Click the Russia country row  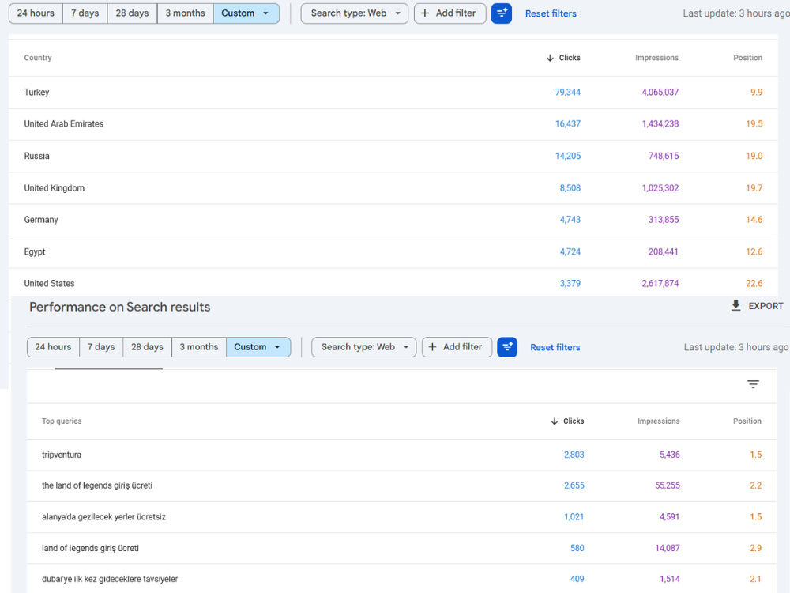pos(393,157)
